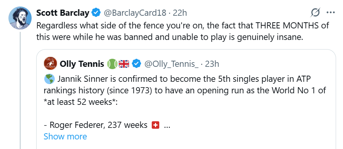
Task: Click Scott Barclay's blue verified badge
Action: coord(96,13)
